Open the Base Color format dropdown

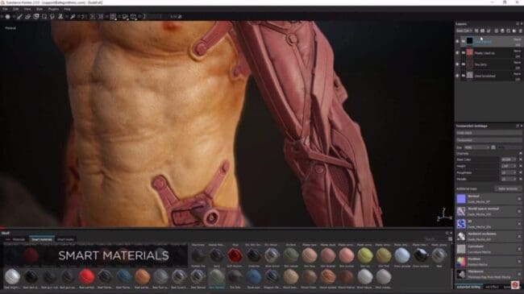509,159
